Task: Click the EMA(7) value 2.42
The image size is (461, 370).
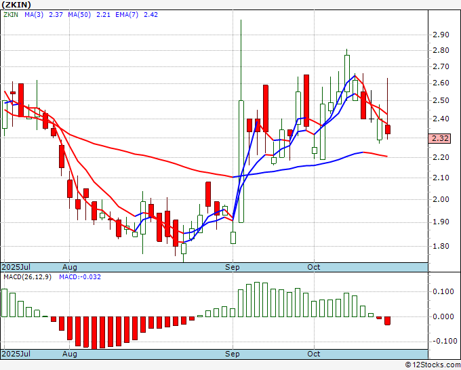Action: coord(151,15)
